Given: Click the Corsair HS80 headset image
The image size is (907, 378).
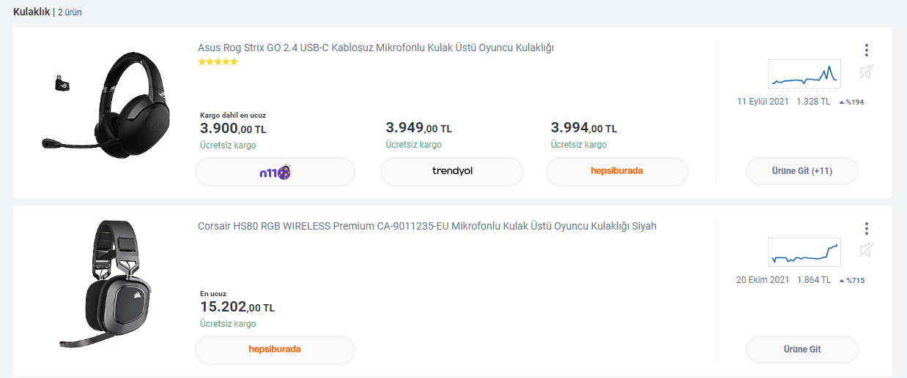Looking at the screenshot, I should pos(110,284).
